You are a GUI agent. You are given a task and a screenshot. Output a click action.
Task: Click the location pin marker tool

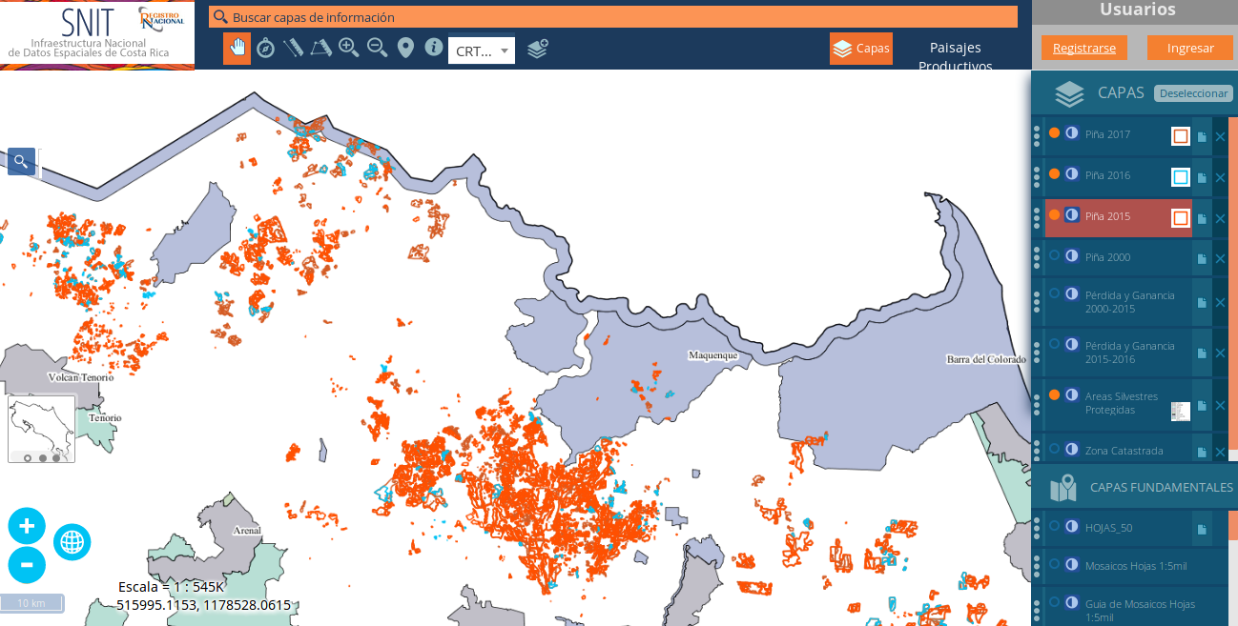coord(405,48)
